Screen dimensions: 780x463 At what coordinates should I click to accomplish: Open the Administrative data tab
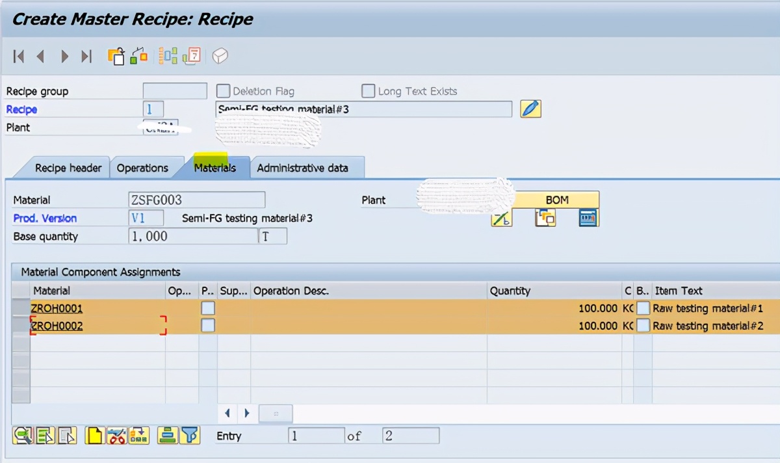click(x=308, y=167)
